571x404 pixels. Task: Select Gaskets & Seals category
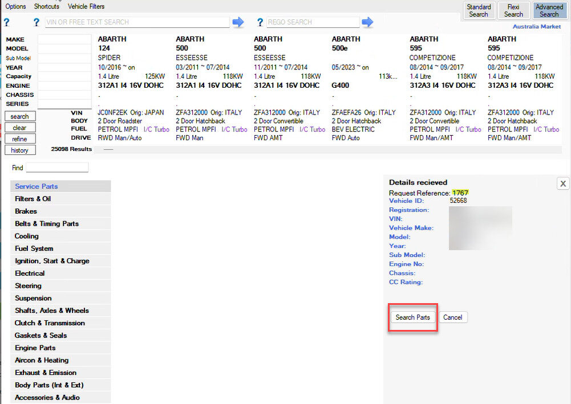pyautogui.click(x=61, y=335)
